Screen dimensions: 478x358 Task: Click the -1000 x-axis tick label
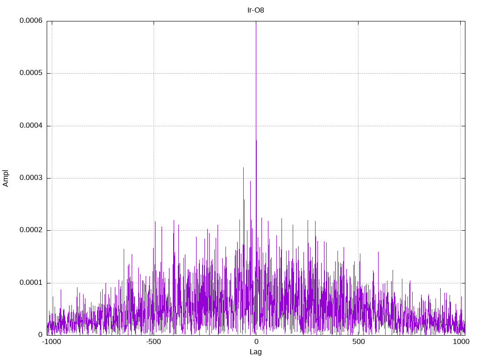coord(52,342)
